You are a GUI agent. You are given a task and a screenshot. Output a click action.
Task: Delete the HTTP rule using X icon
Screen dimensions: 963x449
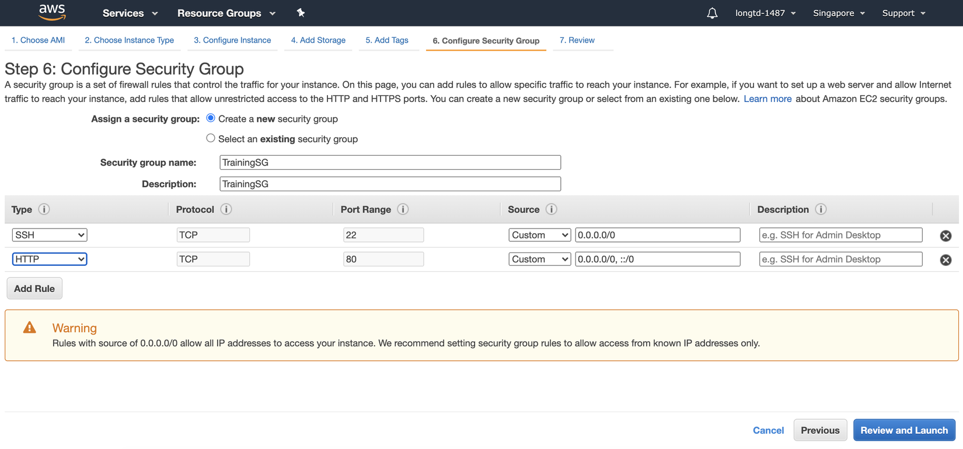tap(945, 260)
